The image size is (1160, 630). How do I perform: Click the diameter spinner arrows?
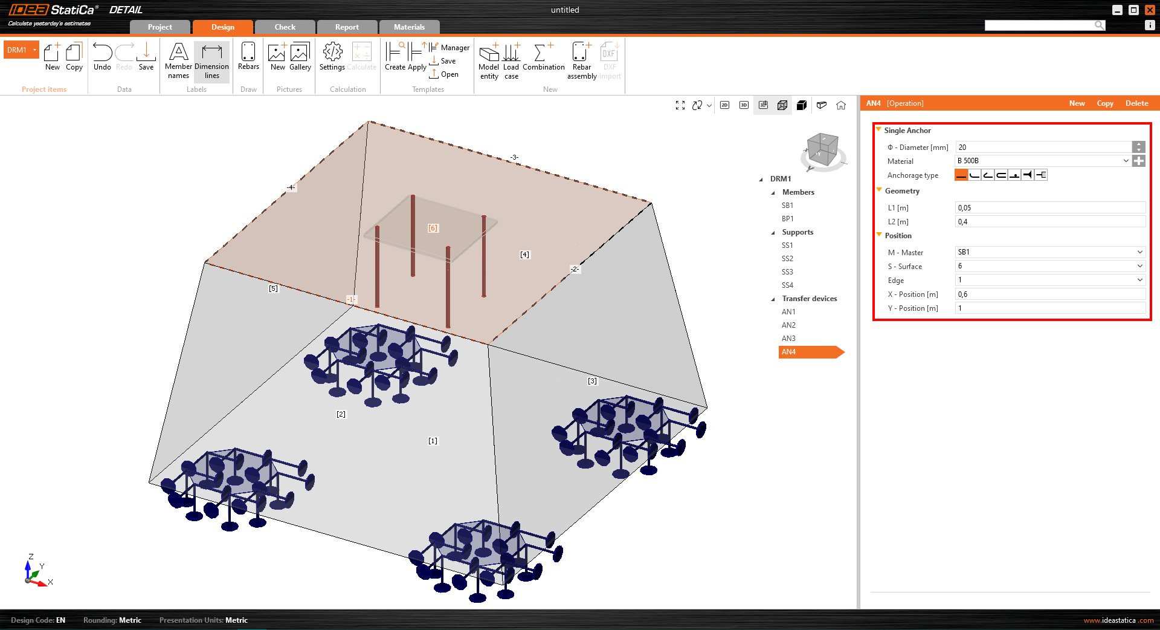[1139, 147]
